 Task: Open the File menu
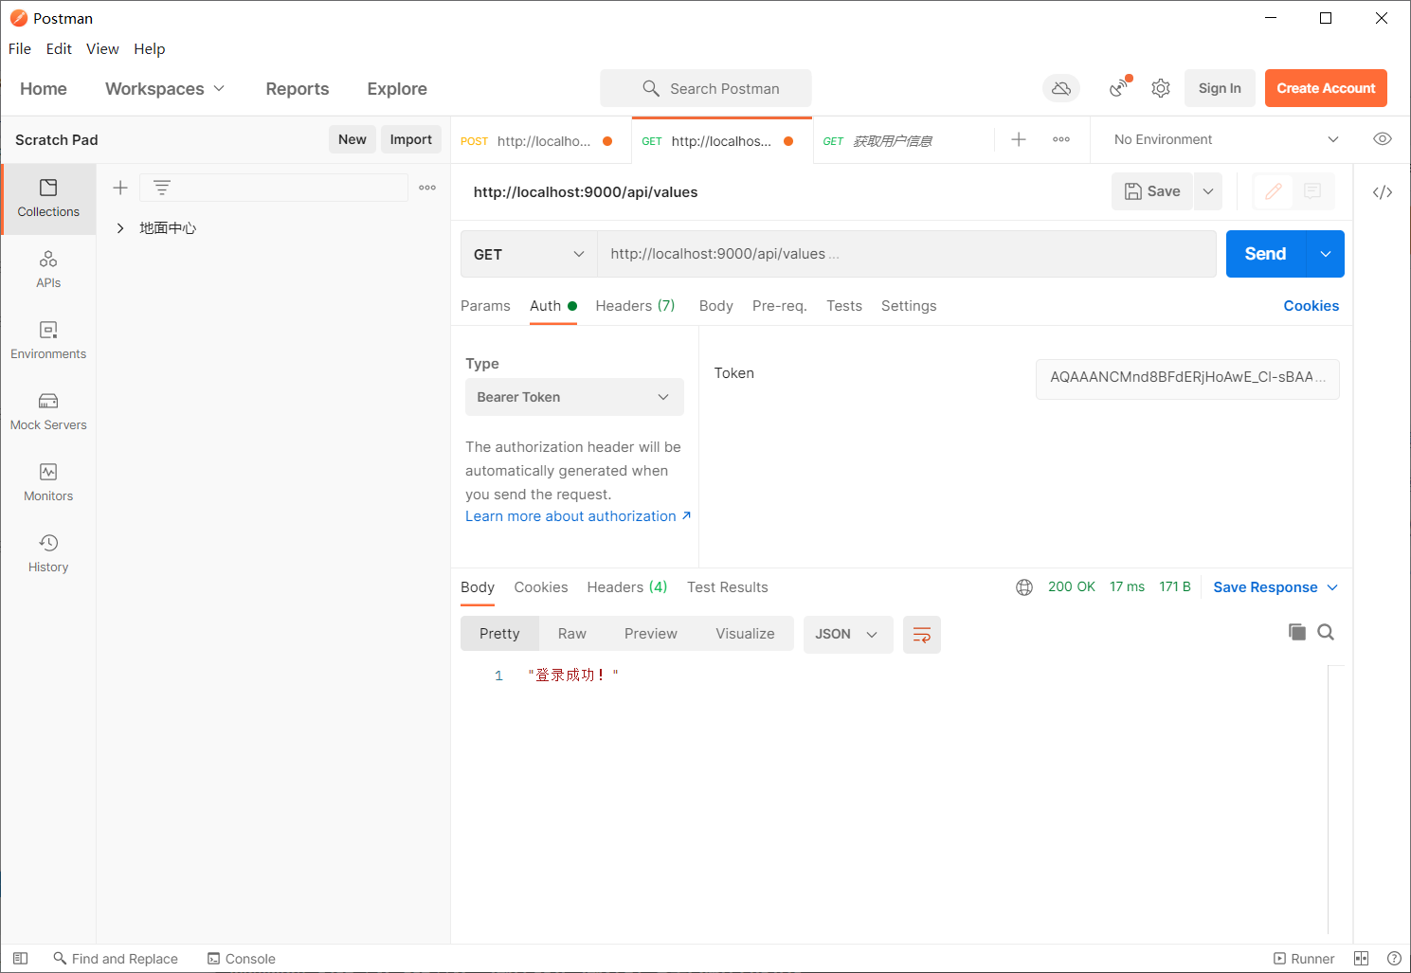pyautogui.click(x=20, y=49)
